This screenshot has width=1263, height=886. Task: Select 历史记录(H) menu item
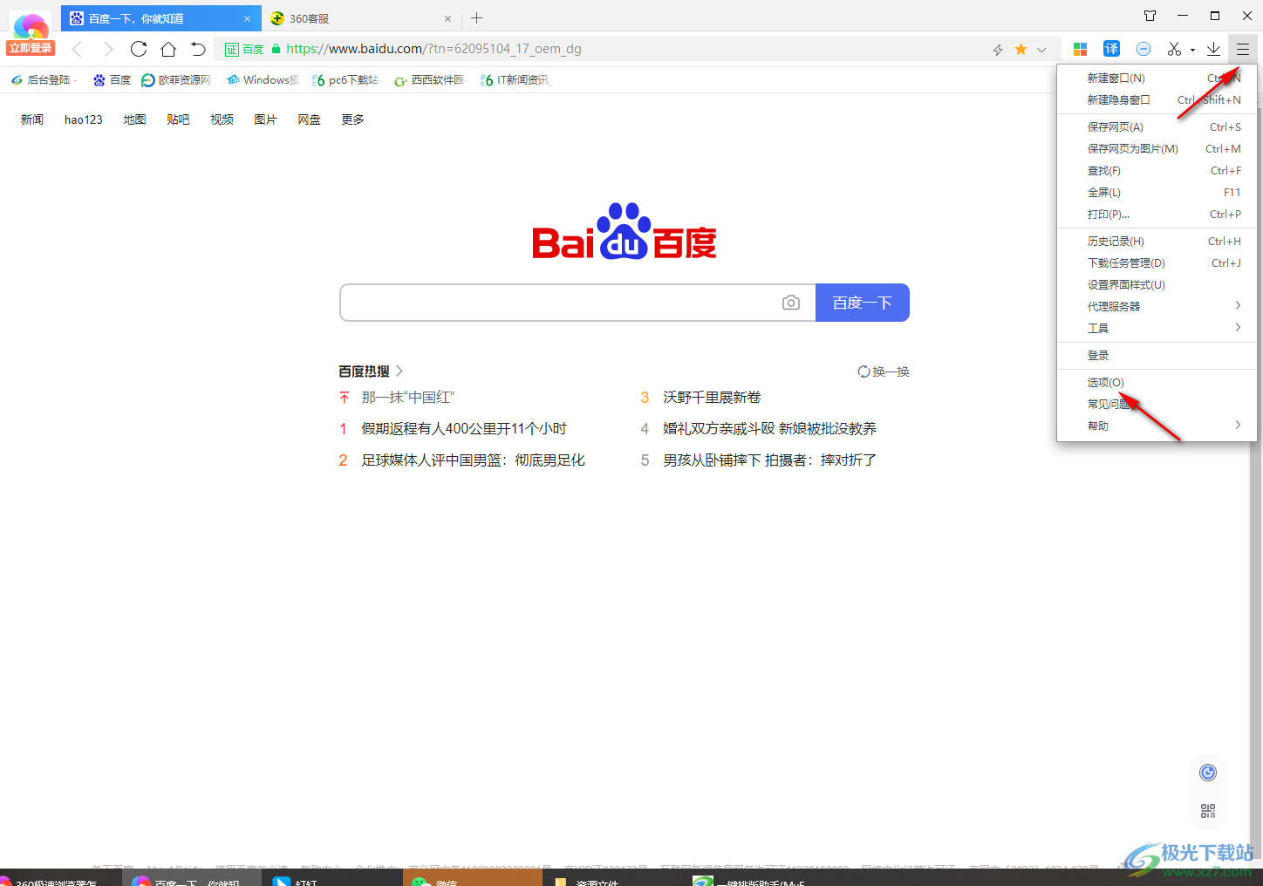tap(1157, 241)
